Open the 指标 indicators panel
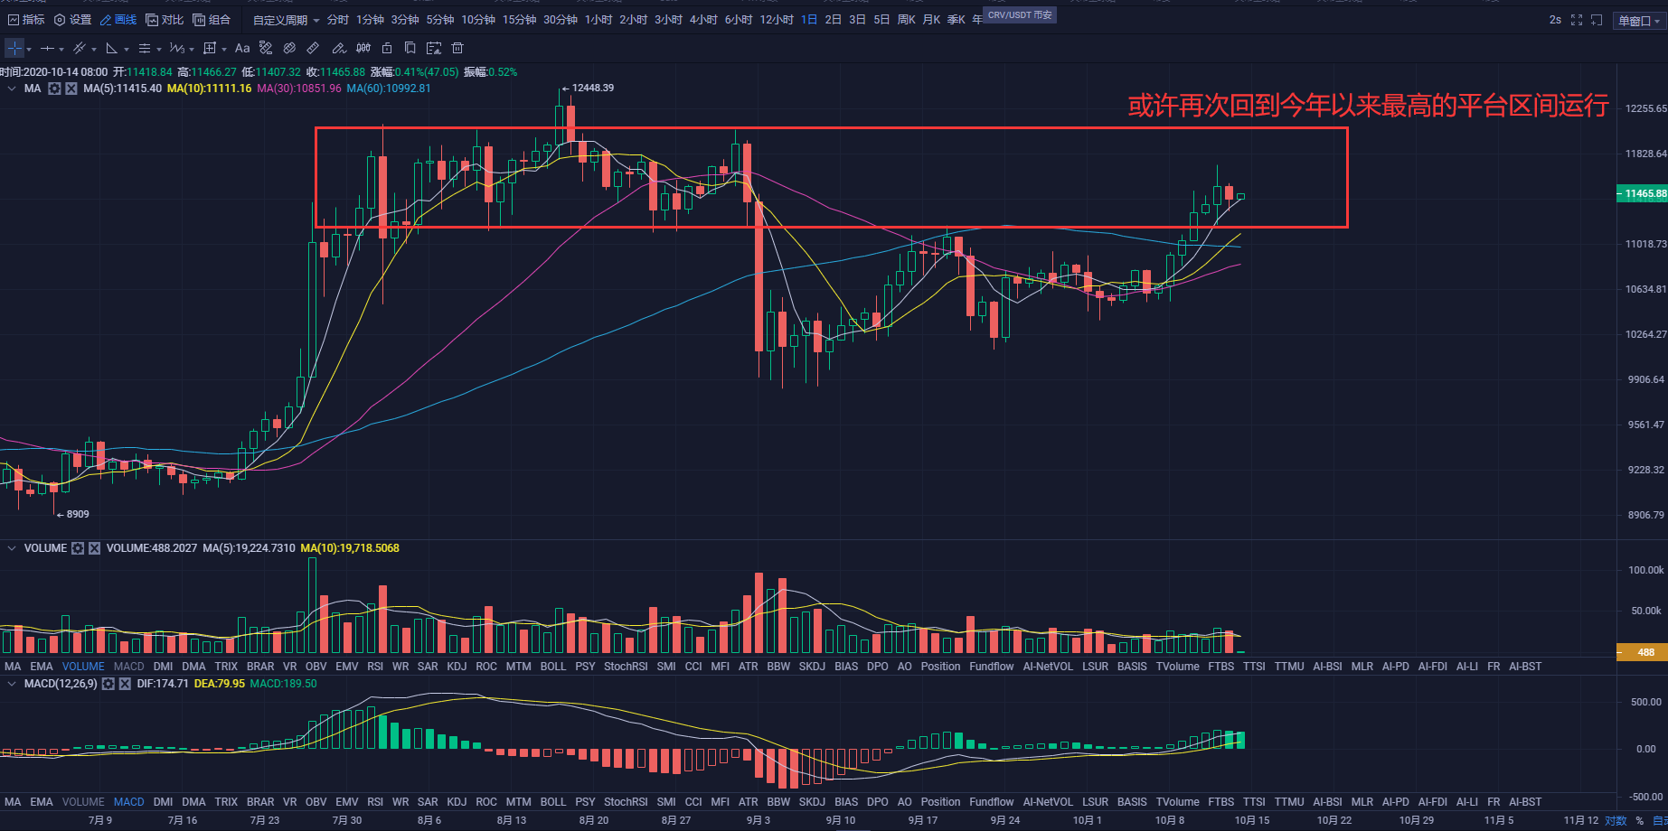Viewport: 1668px width, 831px height. coord(25,20)
